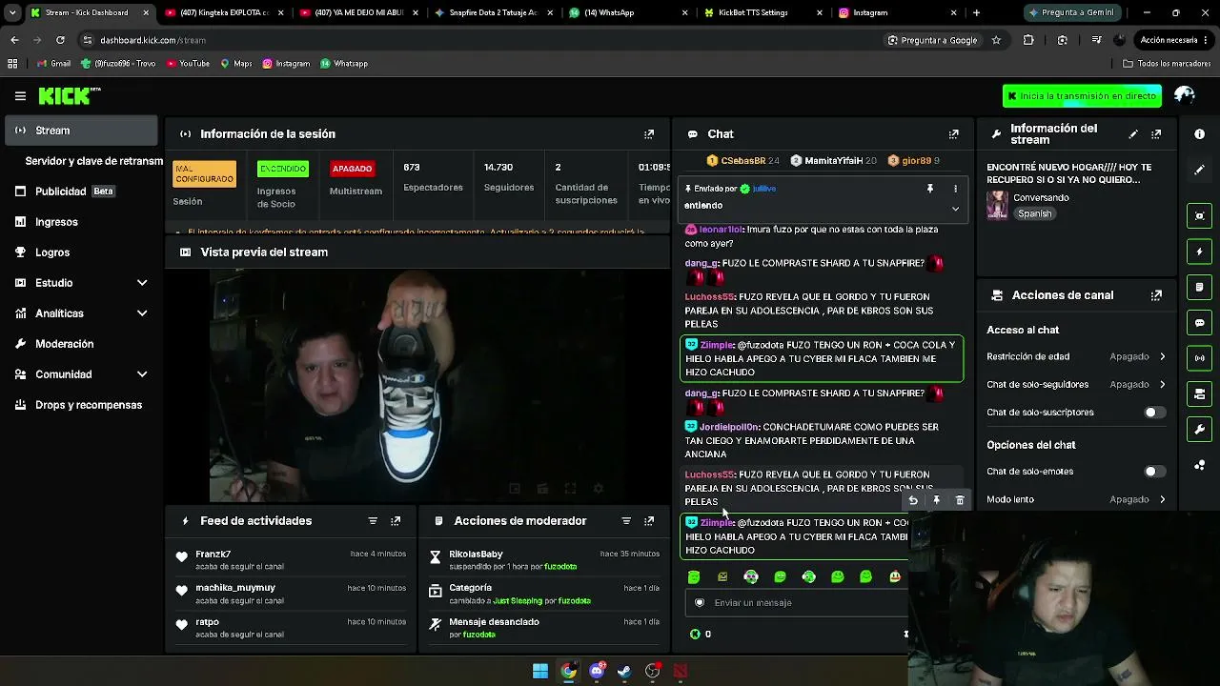This screenshot has height=686, width=1220.
Task: Click the Enviar un mensaje chat input
Action: pyautogui.click(x=799, y=602)
